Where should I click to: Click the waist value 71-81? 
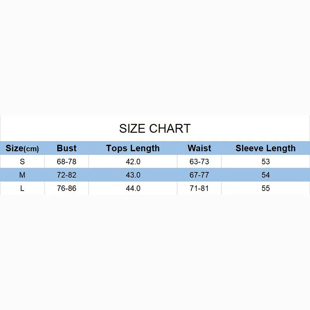click(x=199, y=188)
